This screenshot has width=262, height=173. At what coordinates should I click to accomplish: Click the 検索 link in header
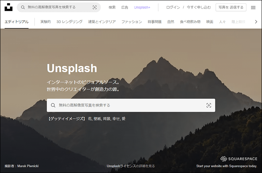tap(112, 7)
